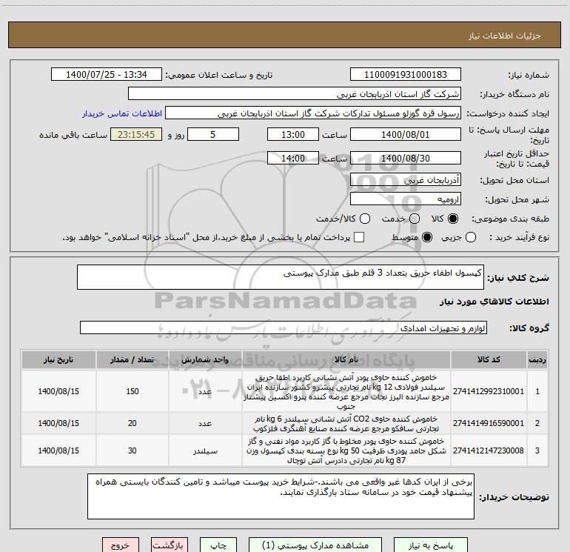This screenshot has height=552, width=570.
Task: Click the countdown timer 23:15:45
Action: tap(136, 134)
